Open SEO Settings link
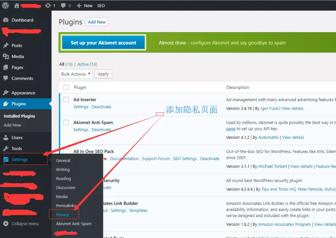Viewport: 336px width, 238px height. [x=185, y=159]
